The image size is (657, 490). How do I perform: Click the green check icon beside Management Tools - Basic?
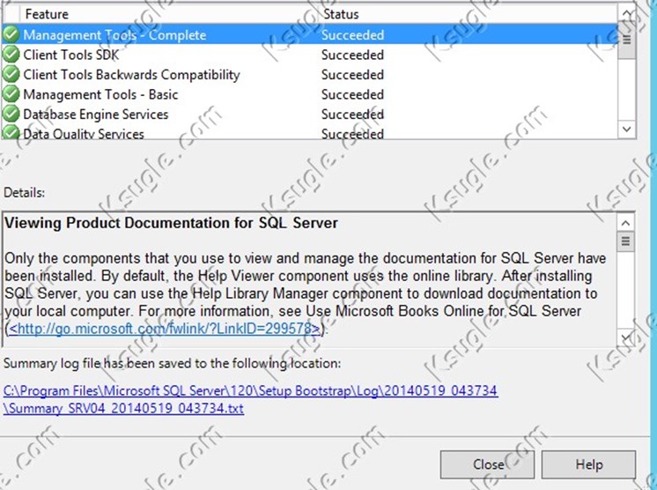point(11,94)
